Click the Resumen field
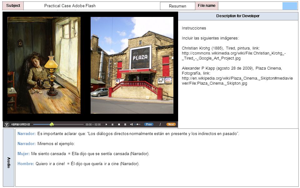 177,6
